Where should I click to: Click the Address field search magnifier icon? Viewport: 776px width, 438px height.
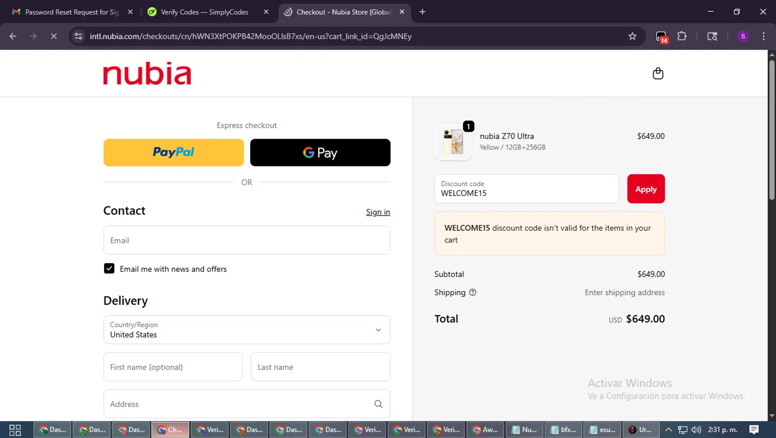378,404
